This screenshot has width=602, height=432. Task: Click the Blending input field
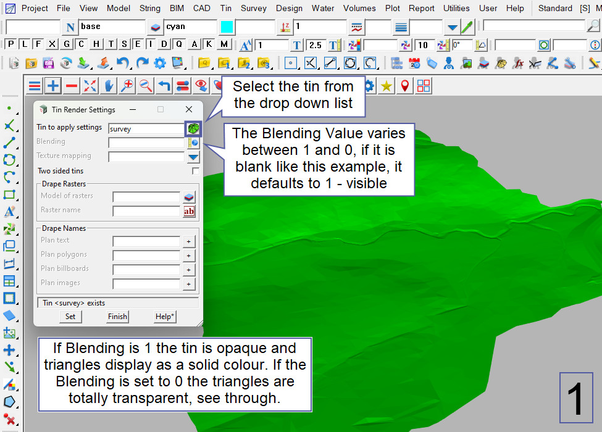pos(146,143)
